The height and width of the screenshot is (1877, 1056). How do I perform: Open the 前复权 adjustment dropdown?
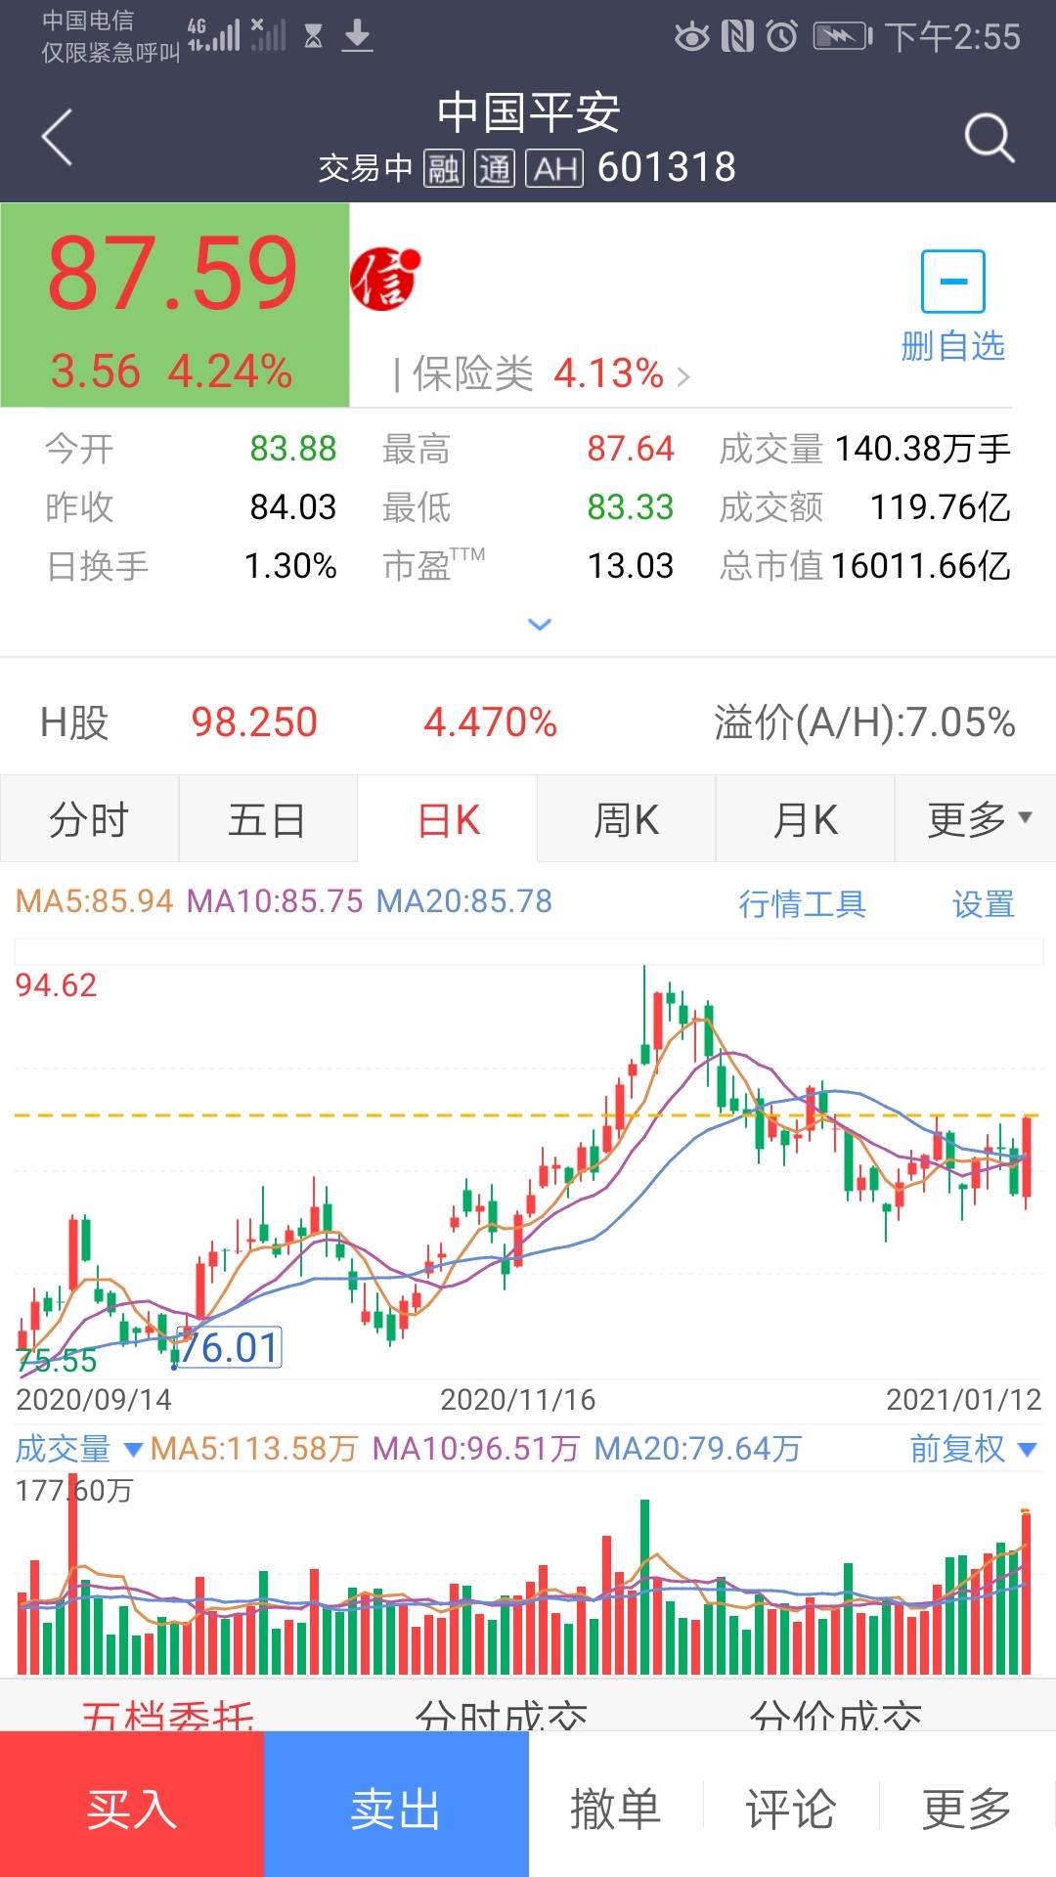pyautogui.click(x=973, y=1448)
